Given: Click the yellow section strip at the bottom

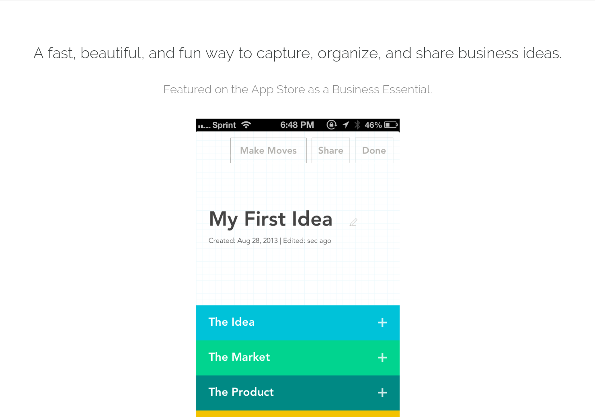Looking at the screenshot, I should click(297, 414).
